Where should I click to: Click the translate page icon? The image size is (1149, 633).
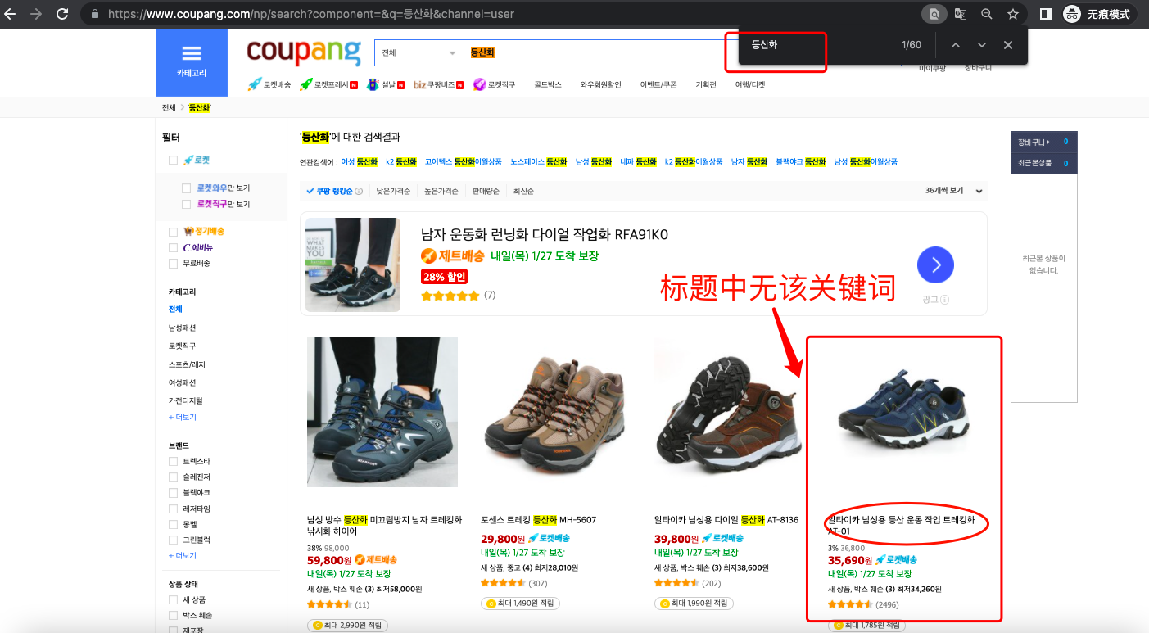click(x=961, y=14)
